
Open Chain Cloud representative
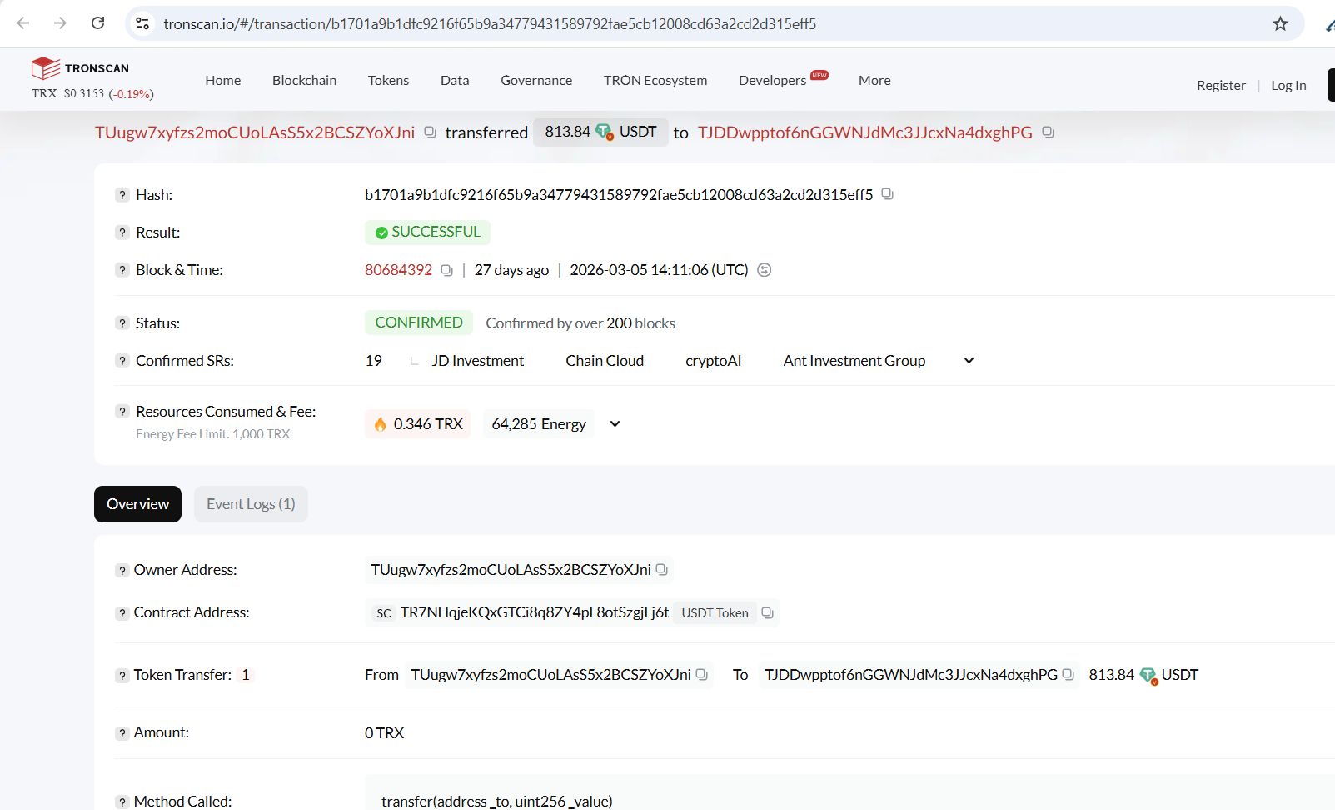pyautogui.click(x=605, y=361)
